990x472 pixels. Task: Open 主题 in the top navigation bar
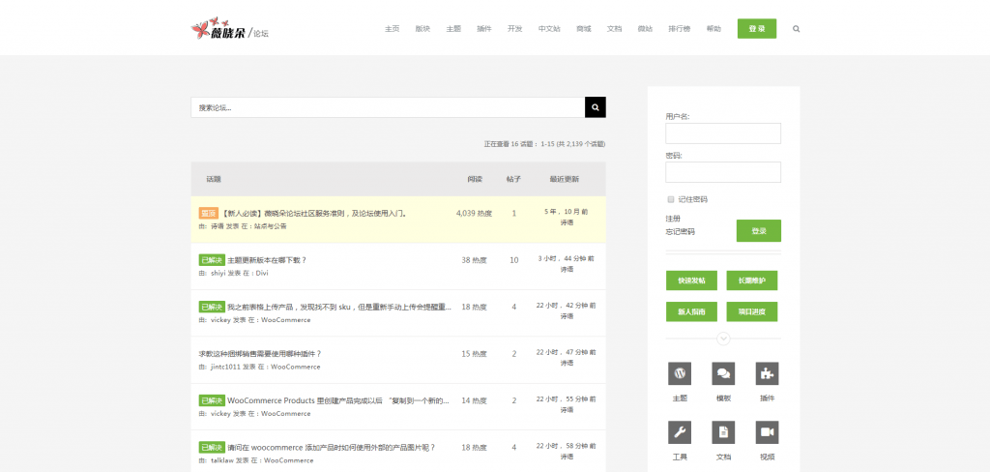pyautogui.click(x=453, y=28)
